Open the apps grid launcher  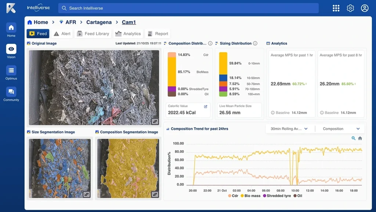[x=336, y=8]
